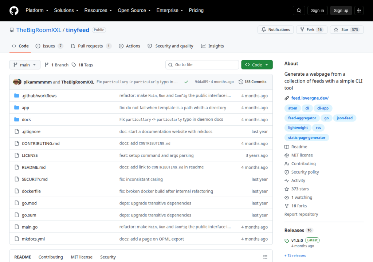The width and height of the screenshot is (373, 262).
Task: Open the 185 Commits history
Action: click(252, 82)
